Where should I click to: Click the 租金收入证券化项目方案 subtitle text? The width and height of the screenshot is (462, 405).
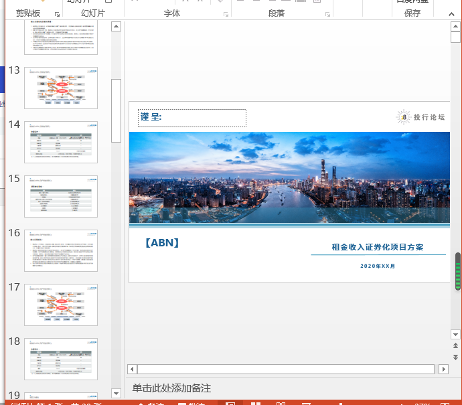378,247
